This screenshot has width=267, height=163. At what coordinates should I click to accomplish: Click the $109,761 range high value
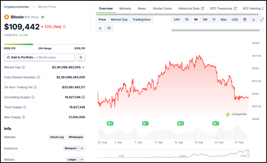(80, 48)
